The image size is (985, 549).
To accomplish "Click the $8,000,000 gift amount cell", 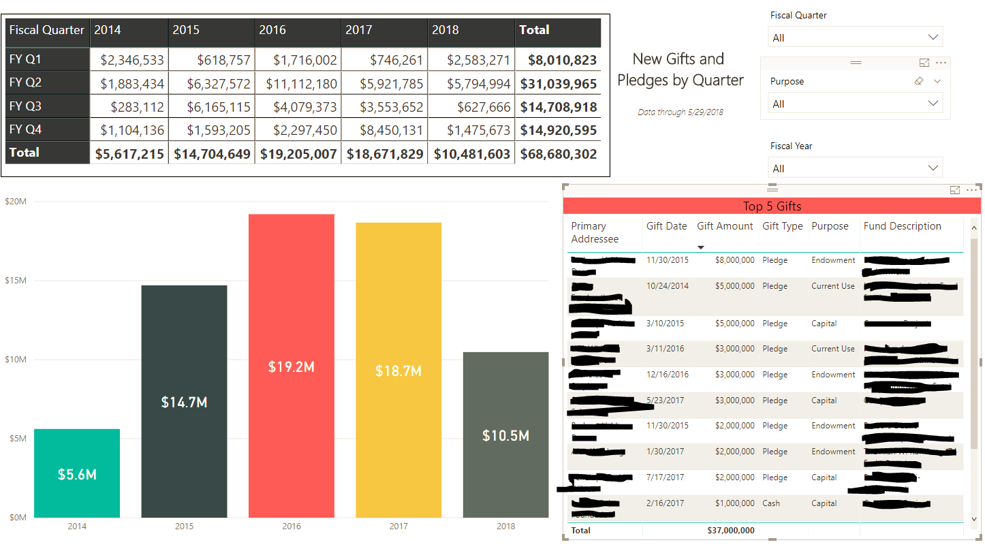I will point(735,260).
